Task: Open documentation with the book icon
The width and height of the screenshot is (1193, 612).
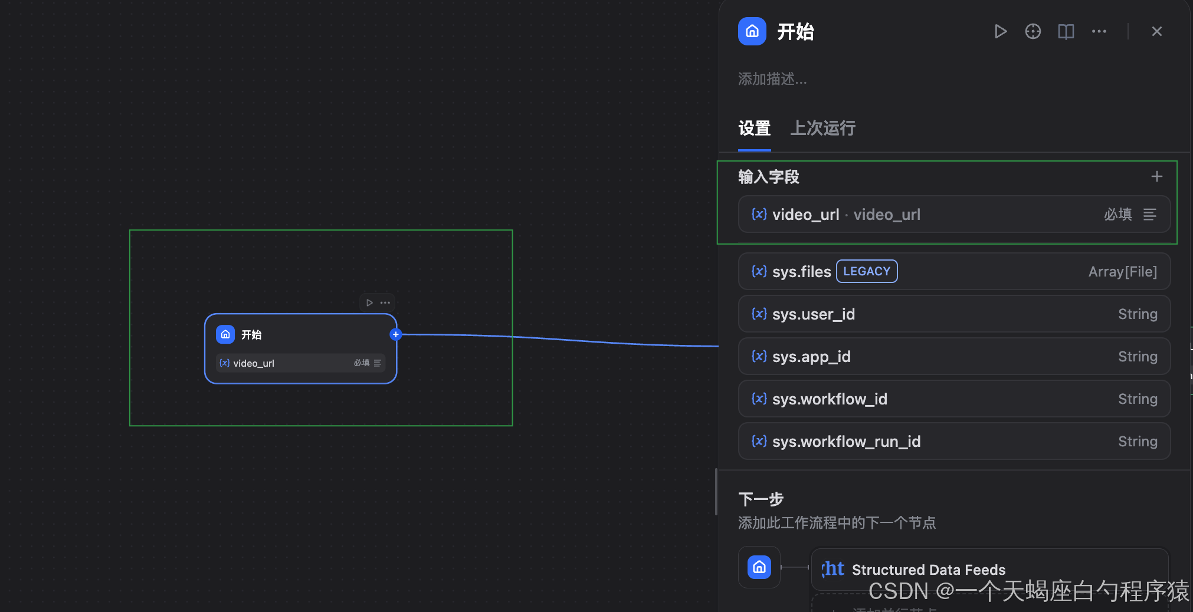Action: click(x=1066, y=31)
